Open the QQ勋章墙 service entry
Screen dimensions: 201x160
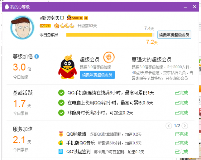tap(76, 134)
